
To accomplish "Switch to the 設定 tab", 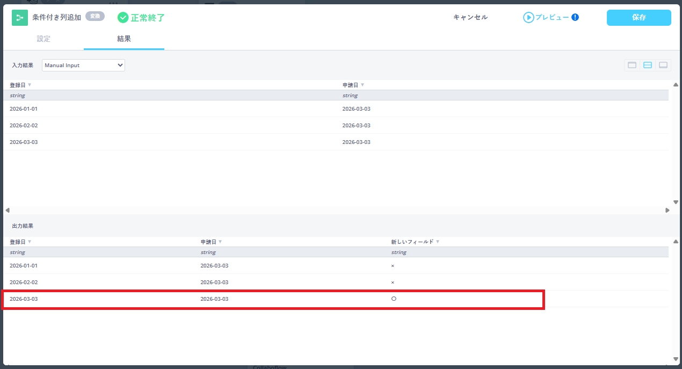I will (x=43, y=39).
